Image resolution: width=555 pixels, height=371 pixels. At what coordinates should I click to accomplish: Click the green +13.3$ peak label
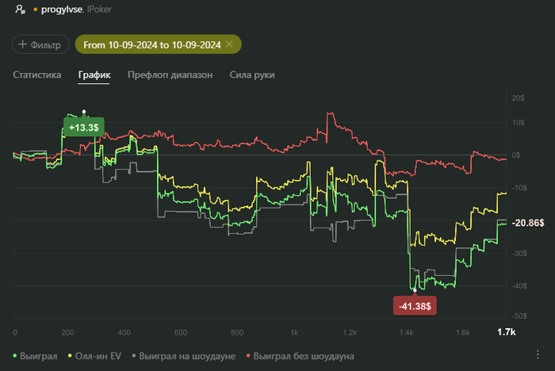(x=84, y=127)
